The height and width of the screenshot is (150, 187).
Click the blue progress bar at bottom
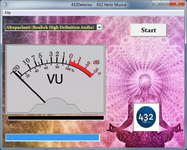coord(53,138)
